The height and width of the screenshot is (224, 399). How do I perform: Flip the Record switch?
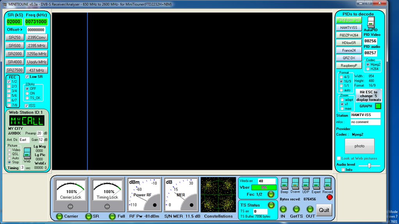coord(328,183)
